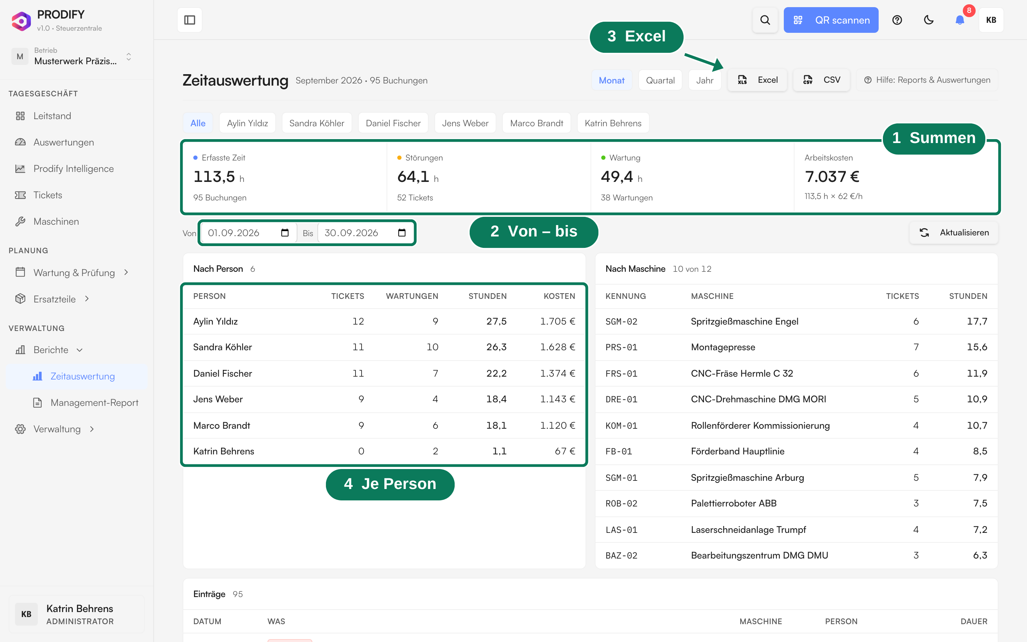Export the report as CSV
1027x642 pixels.
[822, 80]
